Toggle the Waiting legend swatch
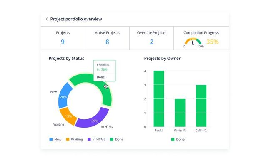This screenshot has width=271, height=160. [68, 139]
